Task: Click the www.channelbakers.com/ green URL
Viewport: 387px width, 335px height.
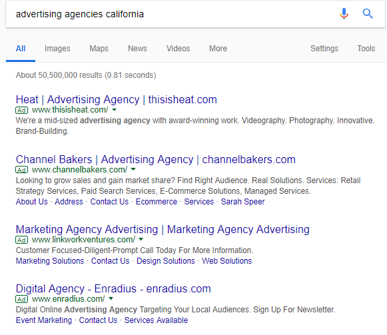Action: tap(79, 170)
